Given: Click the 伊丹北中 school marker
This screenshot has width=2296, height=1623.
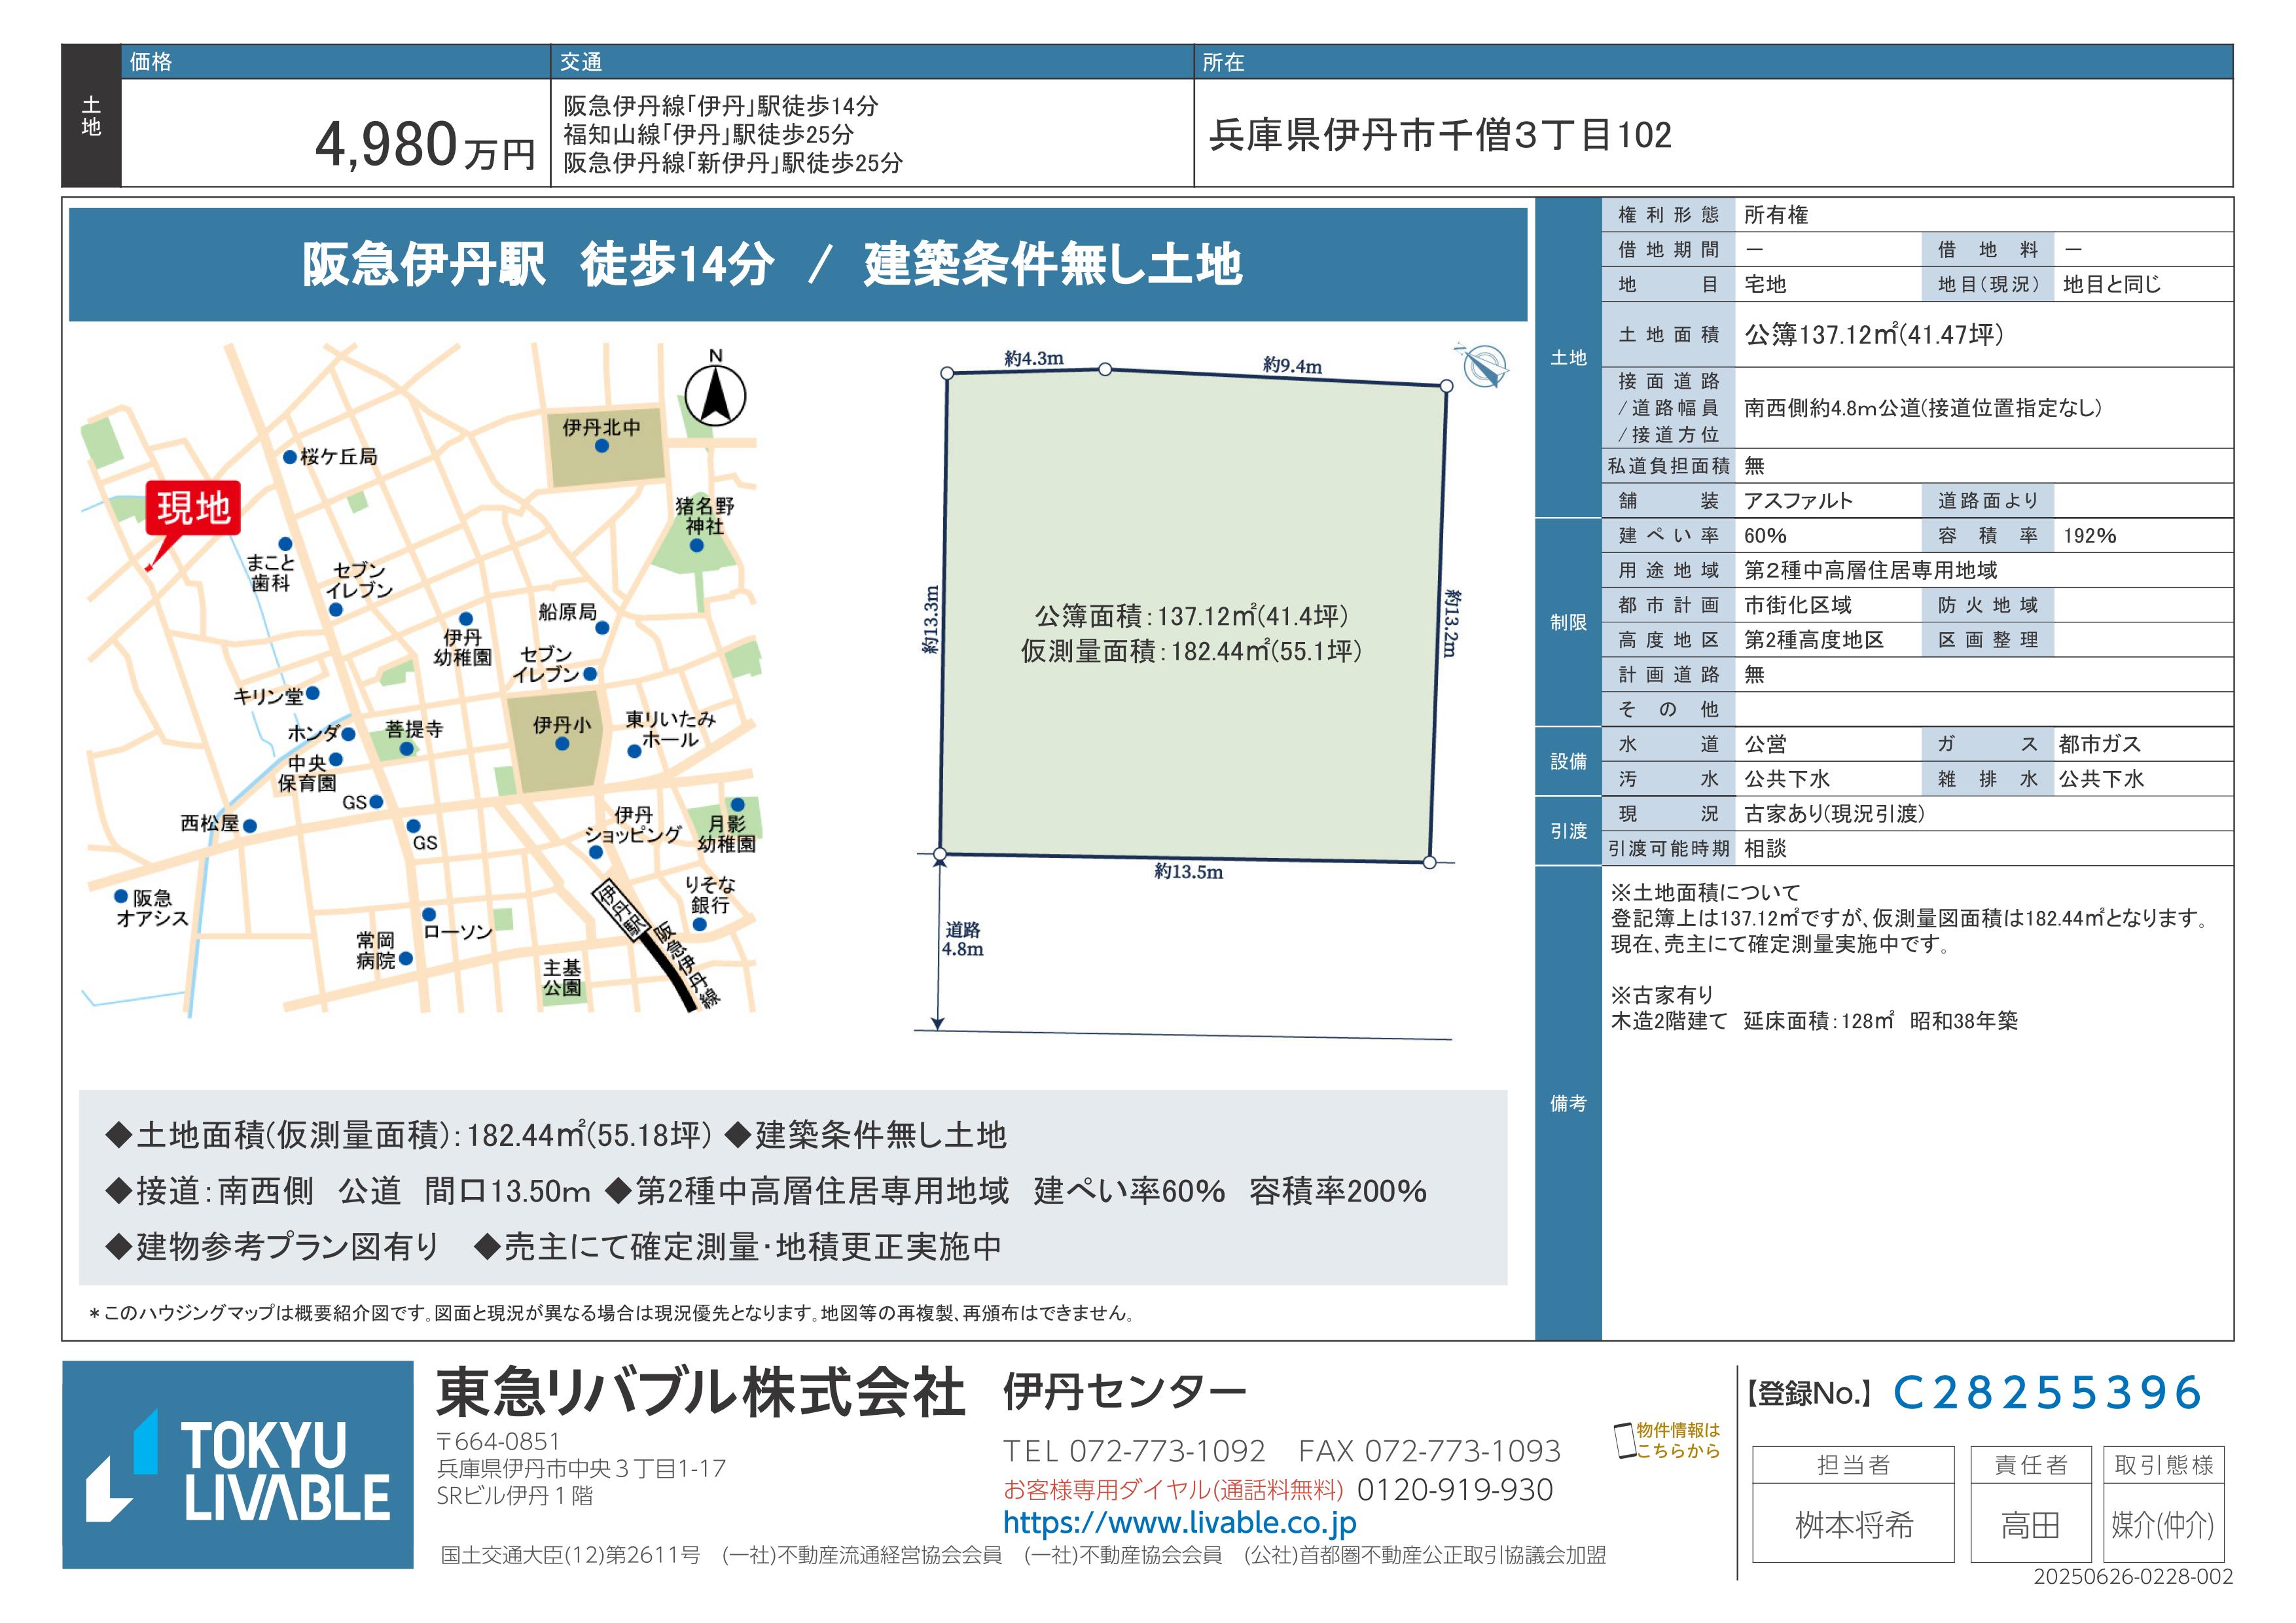Looking at the screenshot, I should [602, 446].
